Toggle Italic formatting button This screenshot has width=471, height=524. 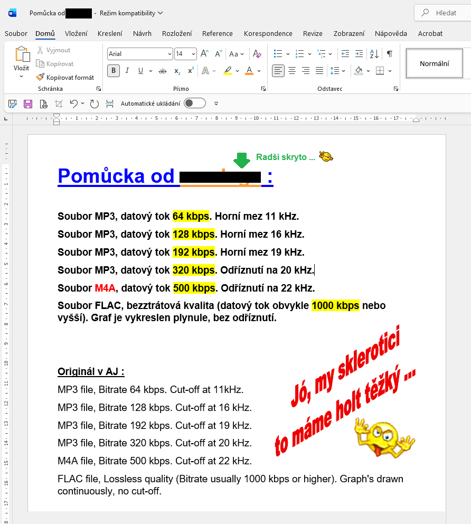pyautogui.click(x=127, y=71)
